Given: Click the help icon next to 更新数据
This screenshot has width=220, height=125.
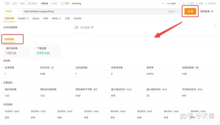Looking at the screenshot, I should tap(212, 11).
